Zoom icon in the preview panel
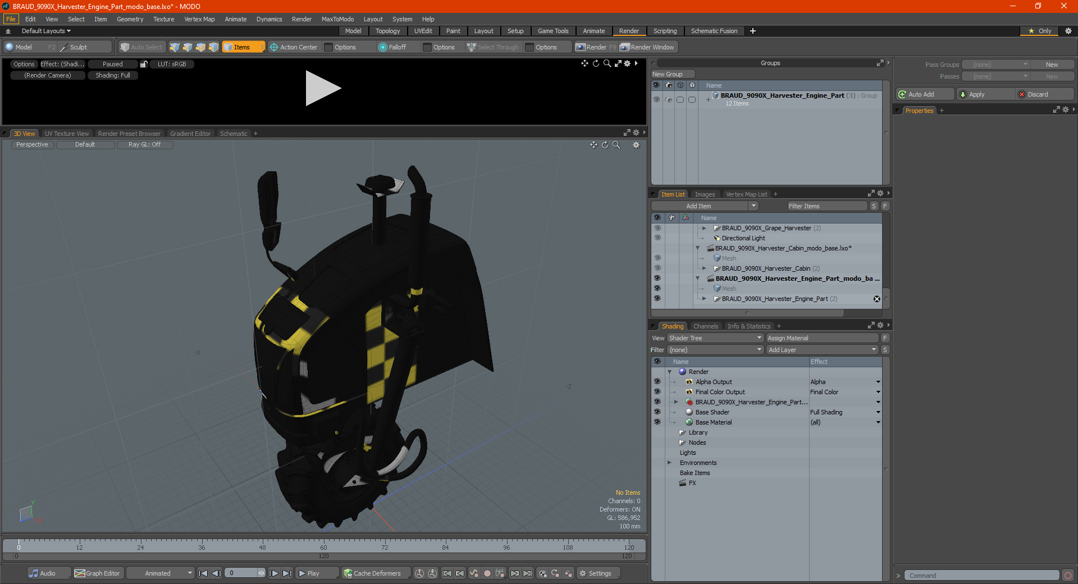 pyautogui.click(x=607, y=63)
